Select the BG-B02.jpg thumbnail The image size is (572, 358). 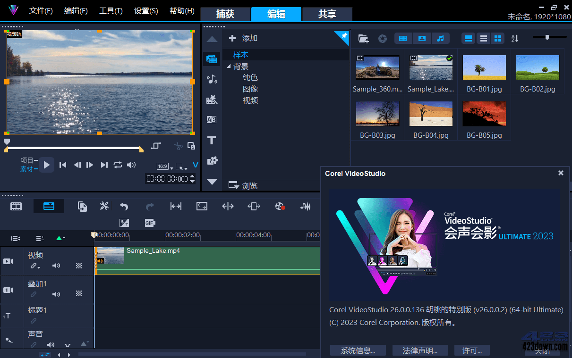coord(538,67)
